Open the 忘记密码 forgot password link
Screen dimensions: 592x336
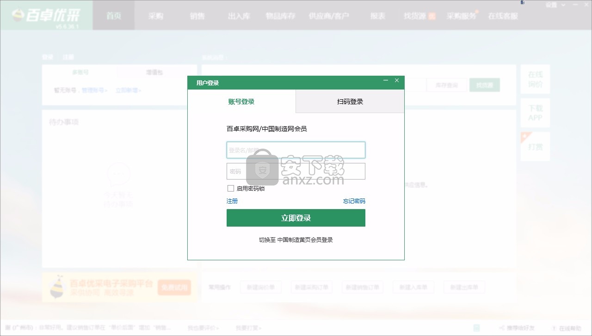354,201
